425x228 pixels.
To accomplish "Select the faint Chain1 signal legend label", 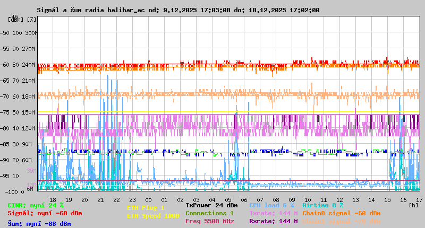I will point(341,221).
